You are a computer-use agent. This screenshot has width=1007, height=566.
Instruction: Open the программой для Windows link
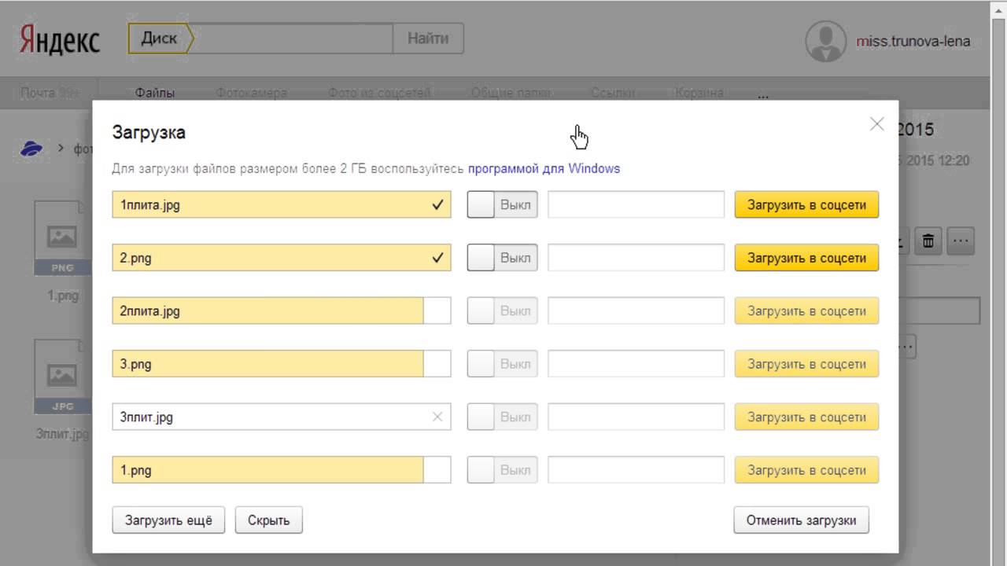(x=544, y=168)
